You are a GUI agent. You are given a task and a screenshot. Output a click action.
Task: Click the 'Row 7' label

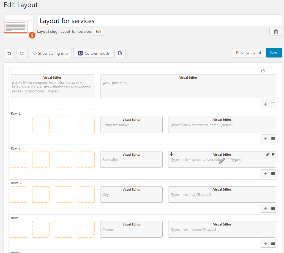click(x=16, y=148)
